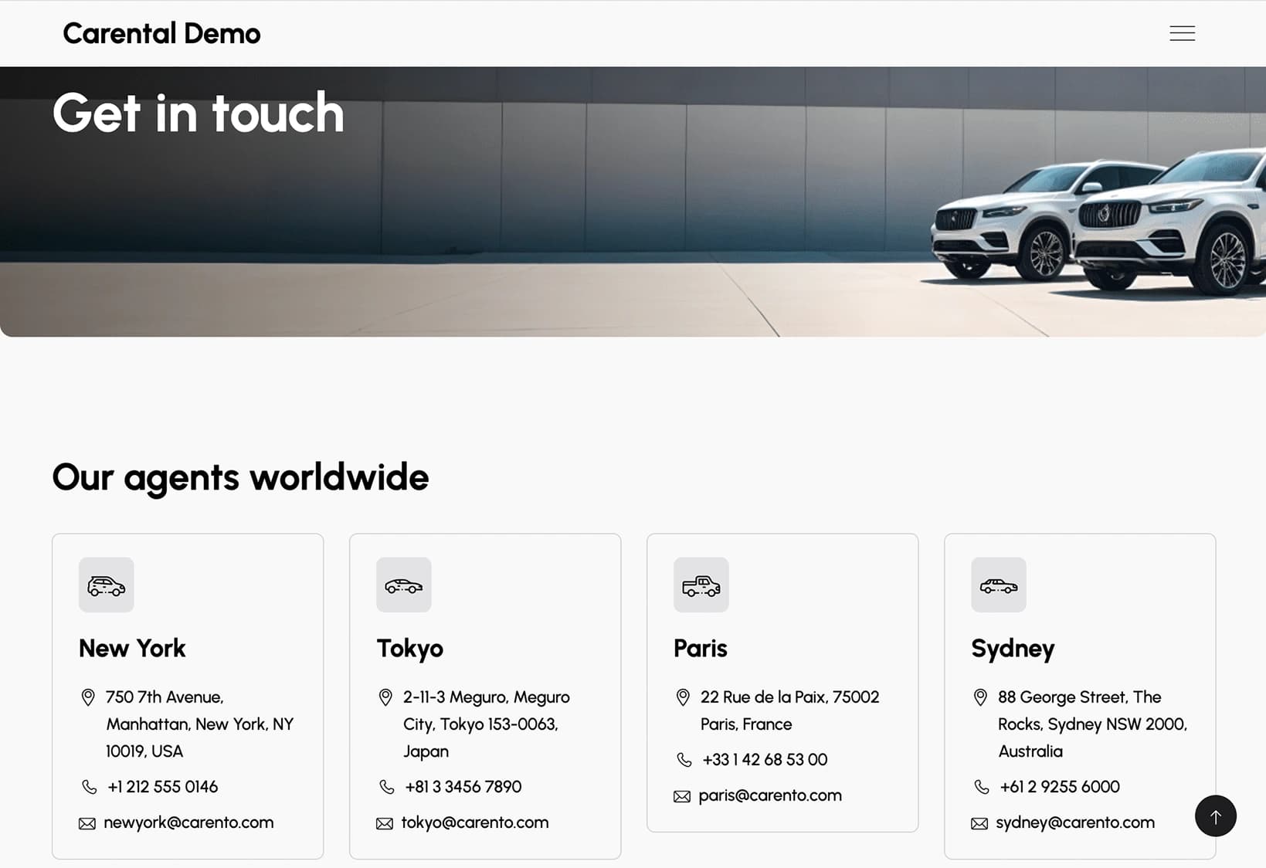Click the location pin beside Sydney's address
Viewport: 1266px width, 868px height.
(x=981, y=697)
